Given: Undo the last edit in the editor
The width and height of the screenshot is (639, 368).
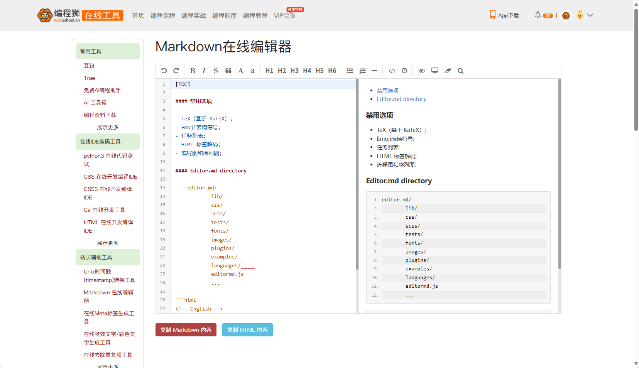Looking at the screenshot, I should (164, 71).
